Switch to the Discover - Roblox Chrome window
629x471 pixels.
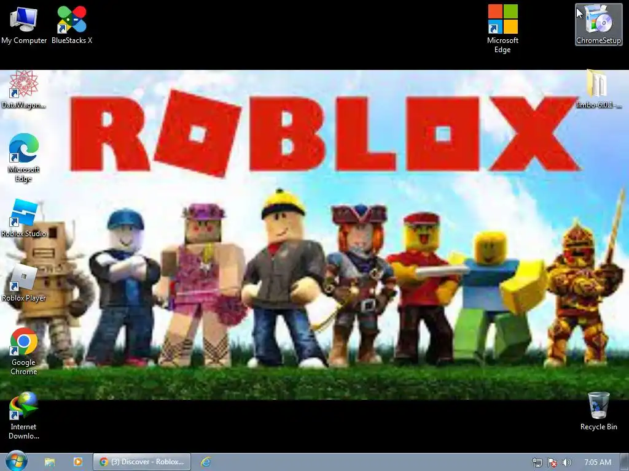(x=142, y=462)
